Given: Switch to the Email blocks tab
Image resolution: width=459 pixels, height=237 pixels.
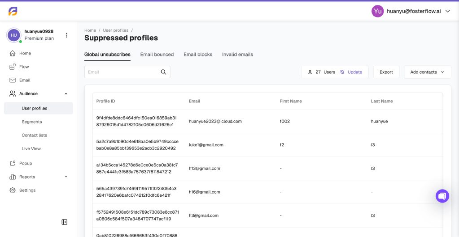Looking at the screenshot, I should coord(198,55).
